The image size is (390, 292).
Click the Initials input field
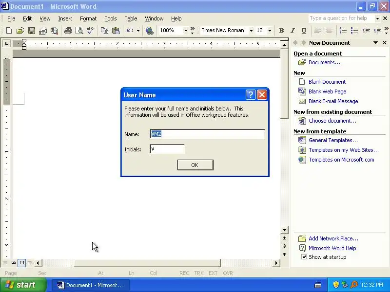[x=167, y=149]
